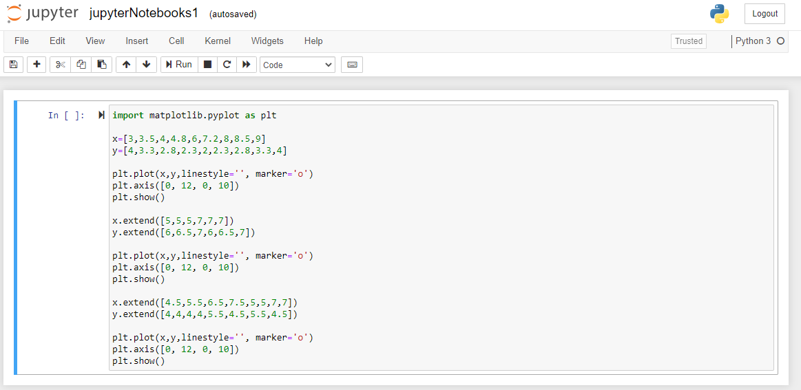Open the Code cell type dropdown
Image resolution: width=801 pixels, height=390 pixels.
tap(298, 65)
